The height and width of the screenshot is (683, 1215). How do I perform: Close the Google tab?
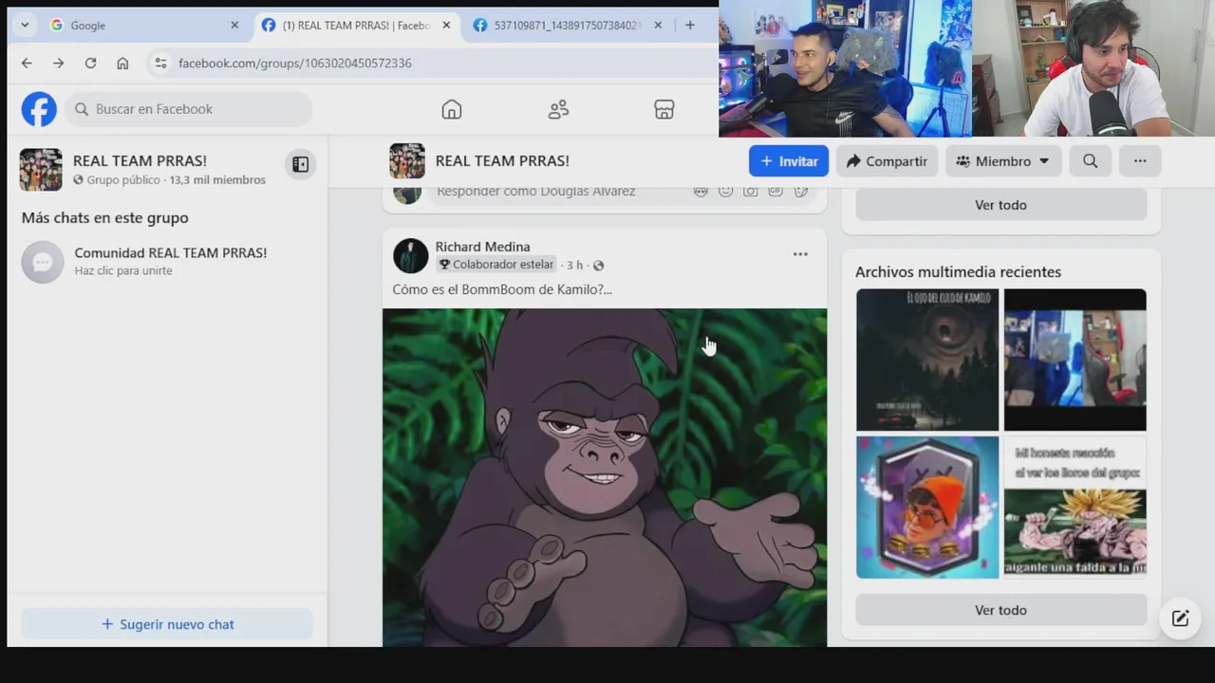[234, 26]
